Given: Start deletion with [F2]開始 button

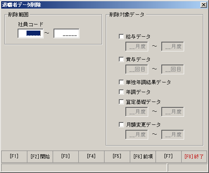Looking at the screenshot, I should pyautogui.click(x=40, y=157).
